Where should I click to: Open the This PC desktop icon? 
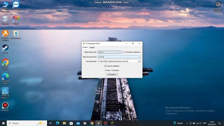coord(5,6)
